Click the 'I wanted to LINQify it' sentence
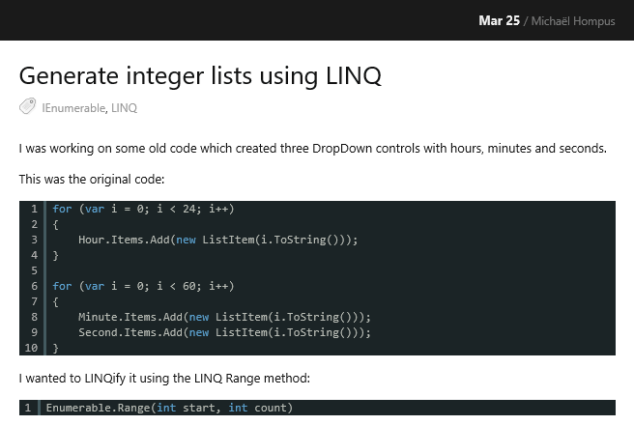Viewport: 634px width, 425px height. [x=164, y=379]
